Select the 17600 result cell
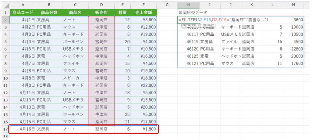This screenshot has height=140, width=312. (293, 63)
